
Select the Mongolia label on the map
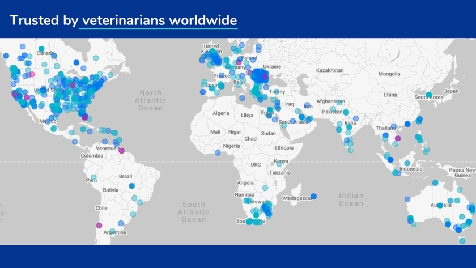point(389,74)
